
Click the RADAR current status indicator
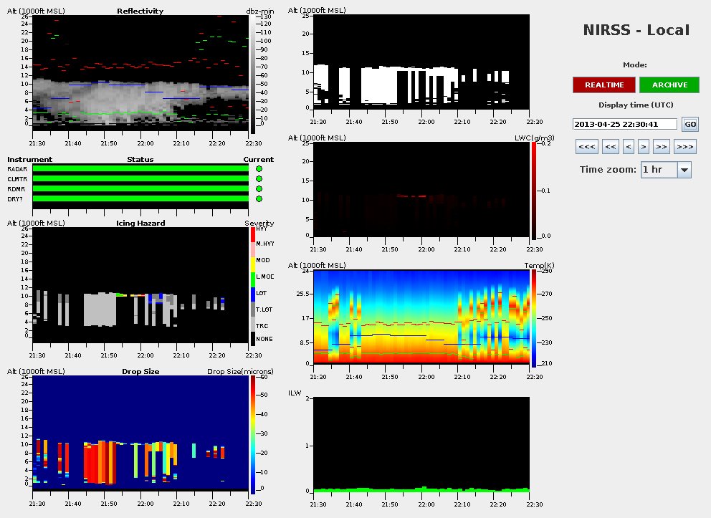(259, 169)
